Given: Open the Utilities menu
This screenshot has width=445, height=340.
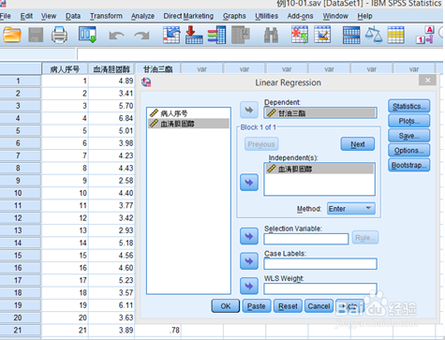Looking at the screenshot, I should [x=266, y=16].
